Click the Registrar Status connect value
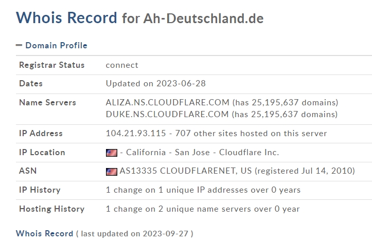372x242 pixels. [122, 65]
